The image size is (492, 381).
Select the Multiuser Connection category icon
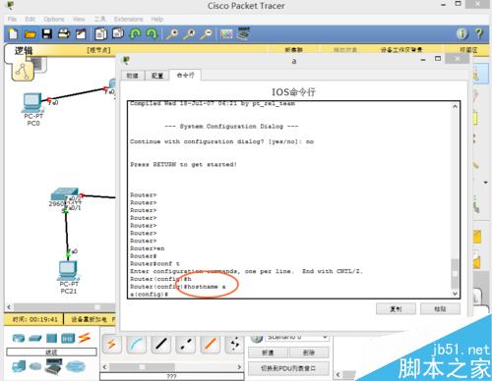76,366
